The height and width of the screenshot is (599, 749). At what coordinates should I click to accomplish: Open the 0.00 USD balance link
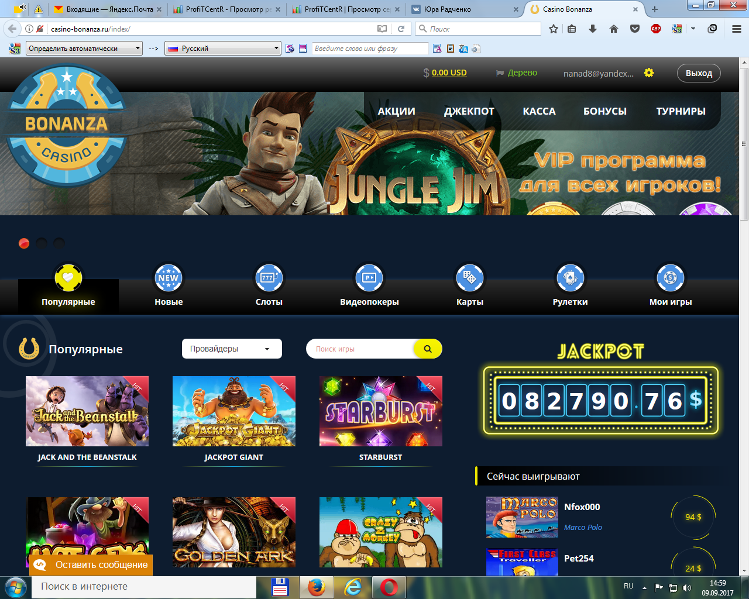pyautogui.click(x=449, y=73)
